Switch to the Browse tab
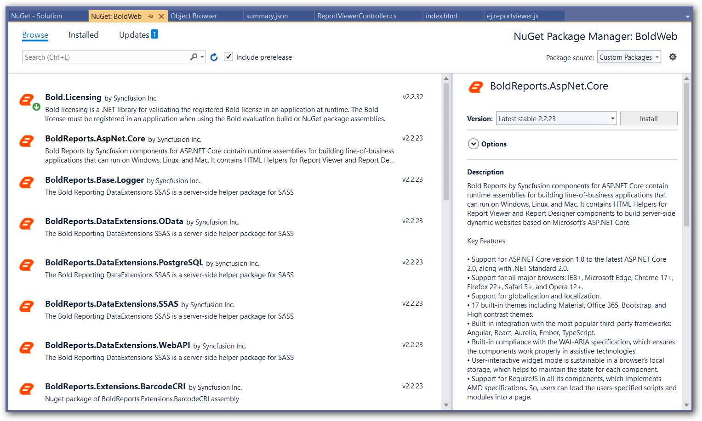The width and height of the screenshot is (702, 421). (35, 35)
